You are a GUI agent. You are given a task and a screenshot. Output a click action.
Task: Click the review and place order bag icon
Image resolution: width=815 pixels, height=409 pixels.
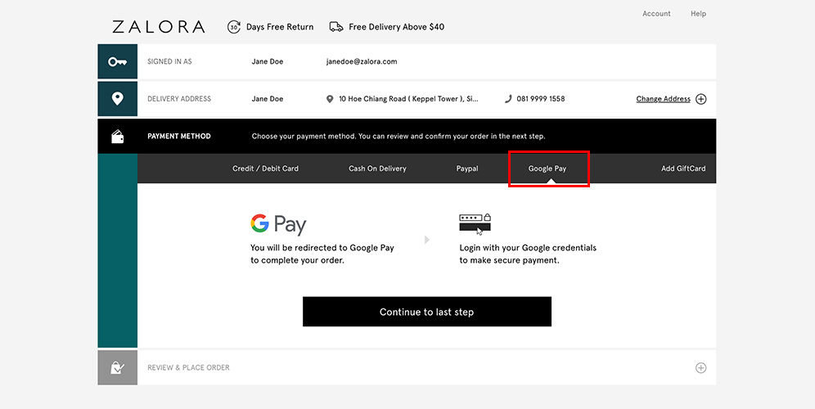[118, 368]
